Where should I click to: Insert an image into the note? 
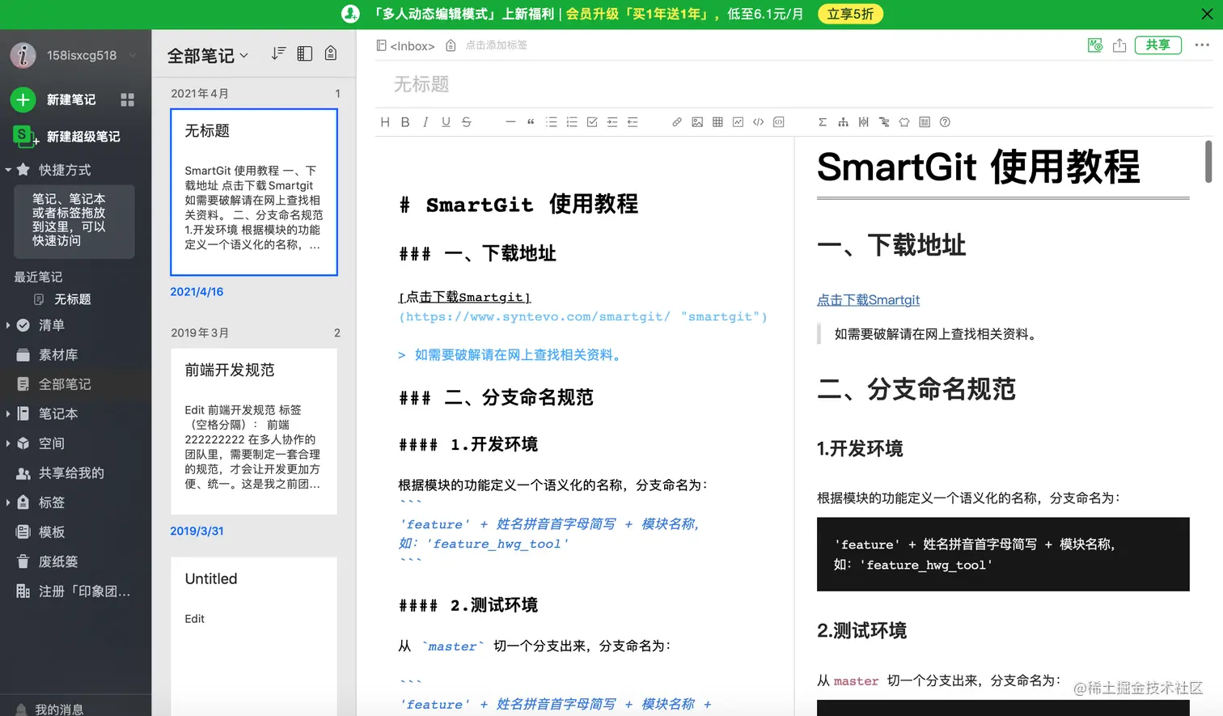(697, 122)
